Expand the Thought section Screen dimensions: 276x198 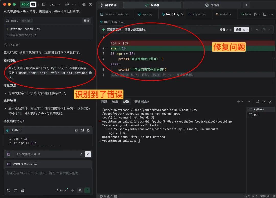pos(12,45)
